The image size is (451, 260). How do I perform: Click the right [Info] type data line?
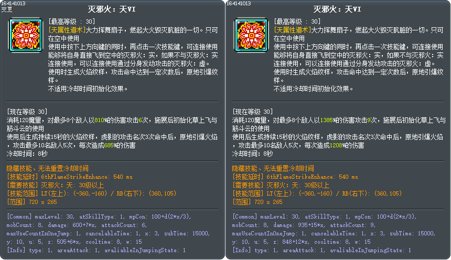pyautogui.click(x=321, y=250)
